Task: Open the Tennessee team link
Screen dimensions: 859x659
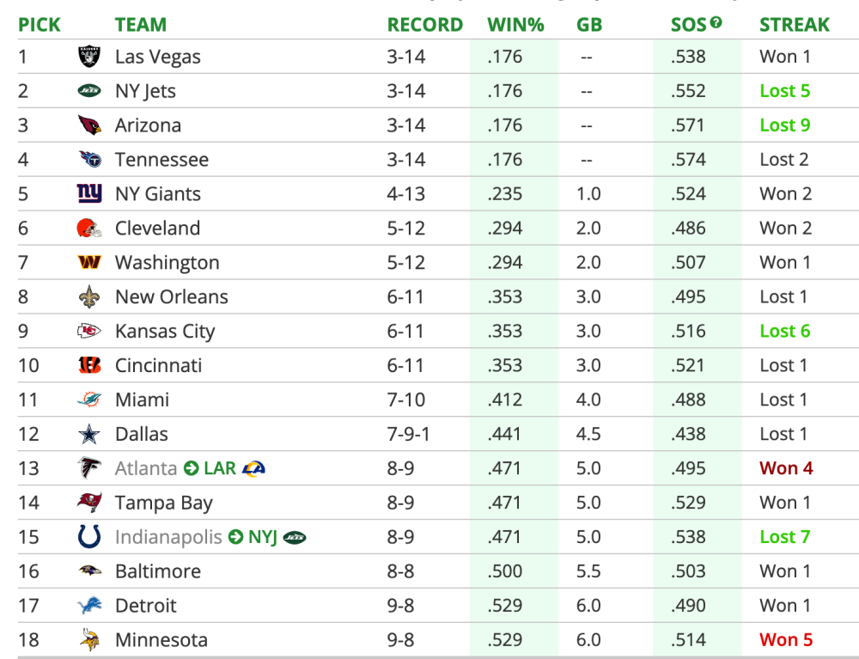Action: pos(161,160)
